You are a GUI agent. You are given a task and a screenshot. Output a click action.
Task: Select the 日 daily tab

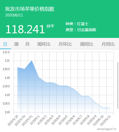[5, 44]
